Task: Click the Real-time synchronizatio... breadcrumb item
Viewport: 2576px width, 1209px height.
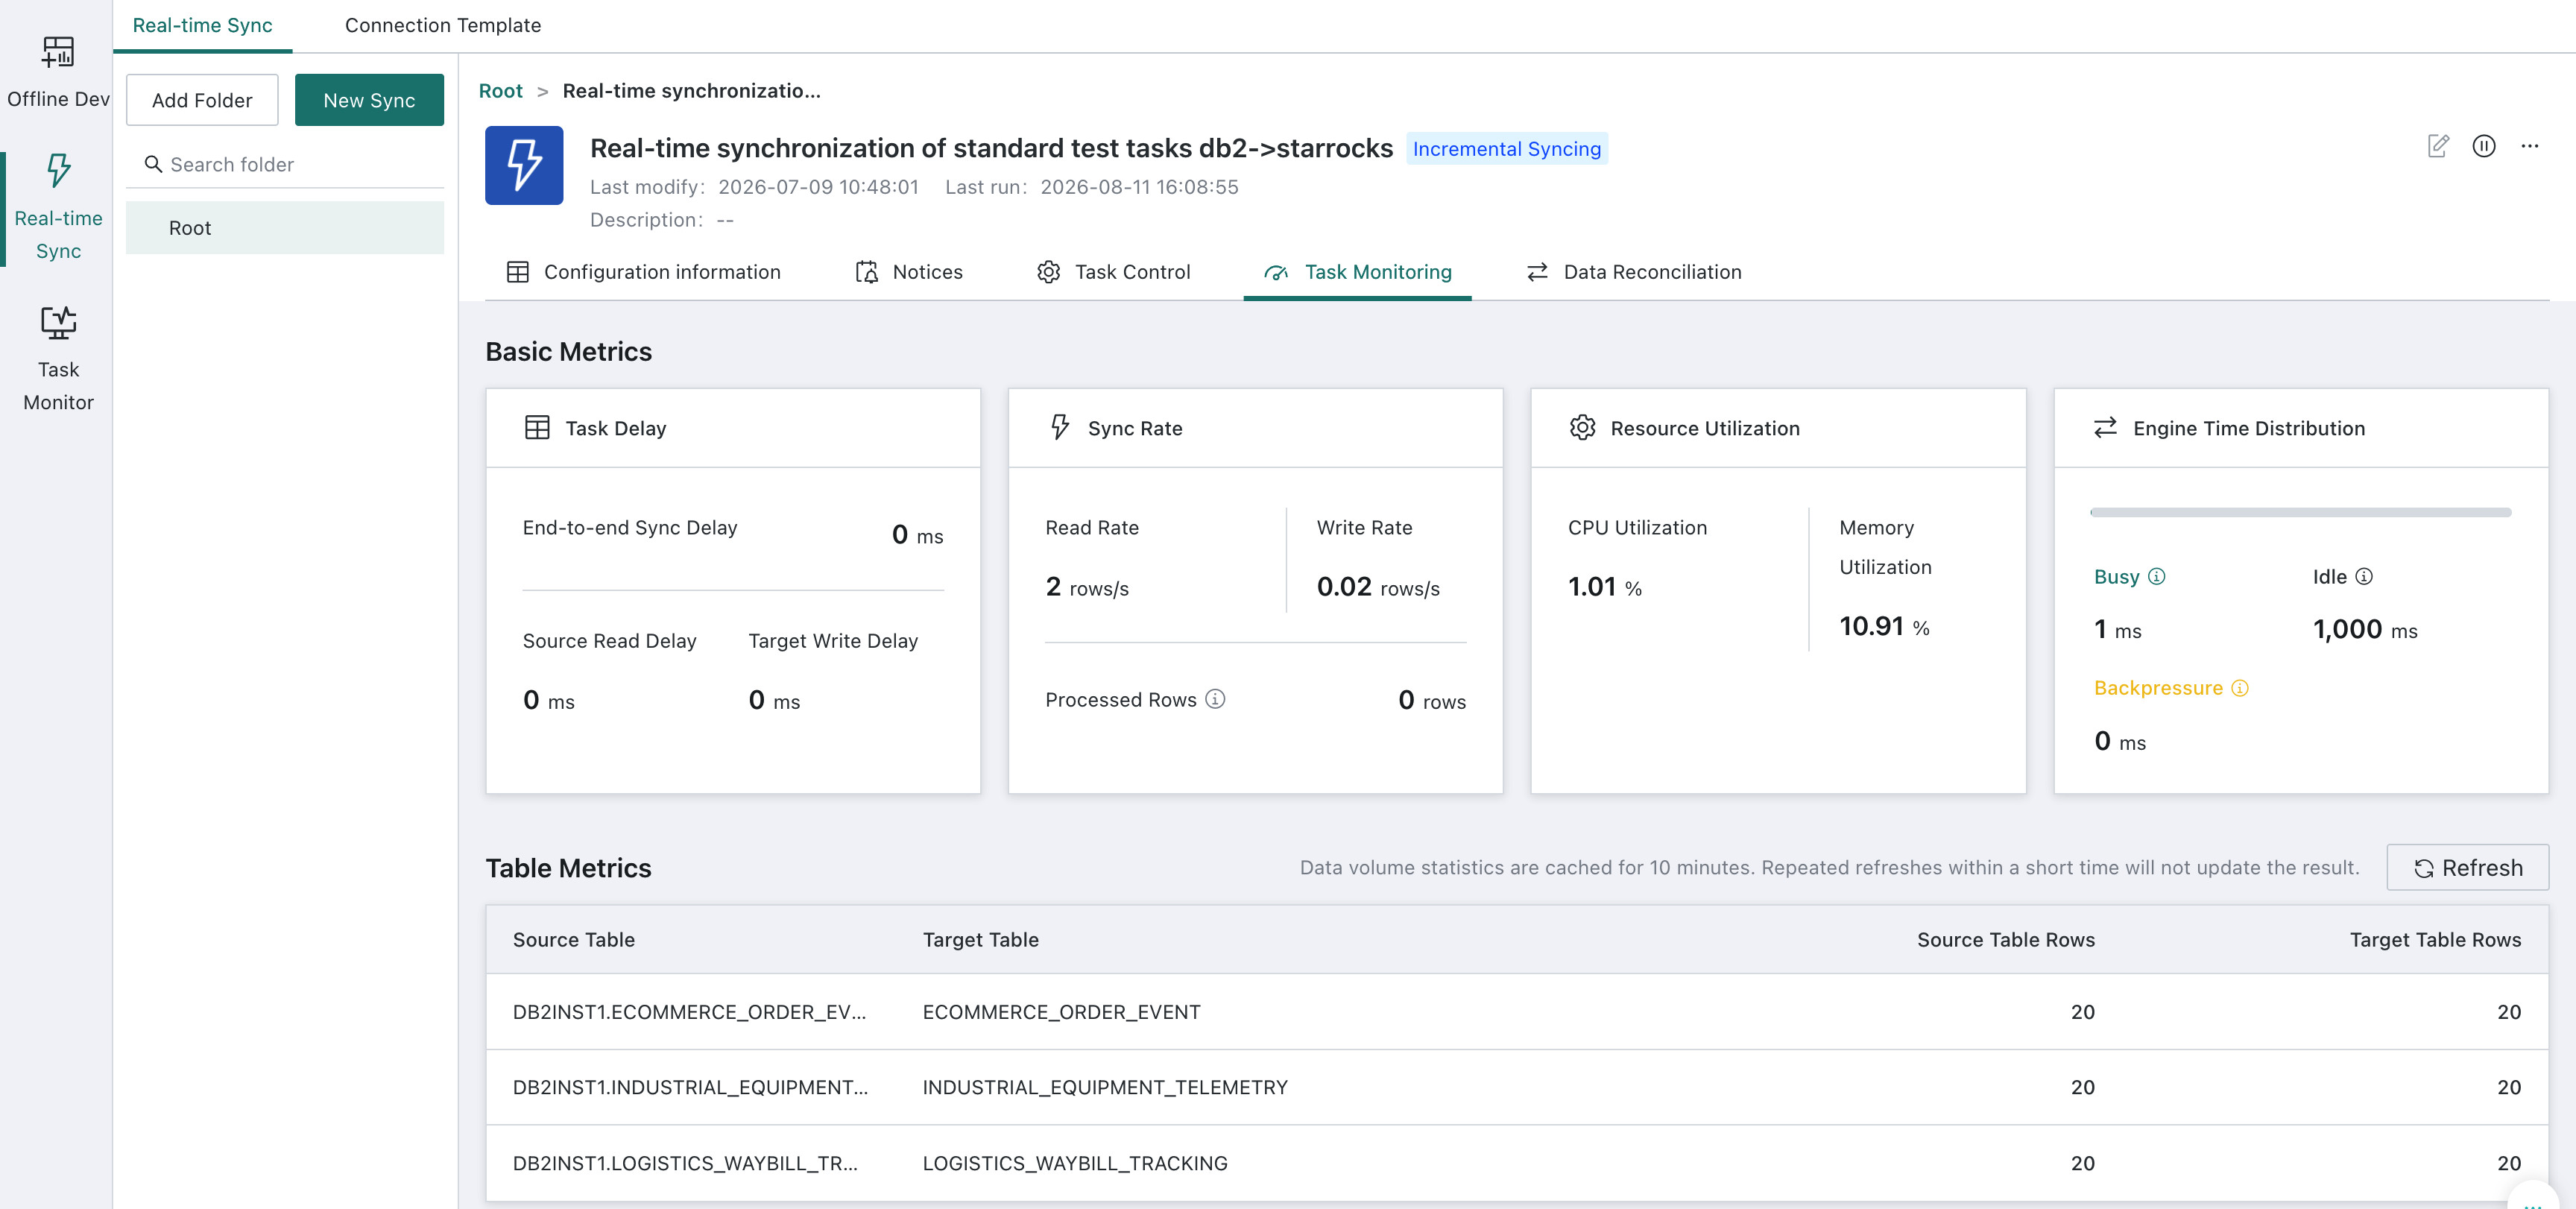Action: tap(691, 91)
